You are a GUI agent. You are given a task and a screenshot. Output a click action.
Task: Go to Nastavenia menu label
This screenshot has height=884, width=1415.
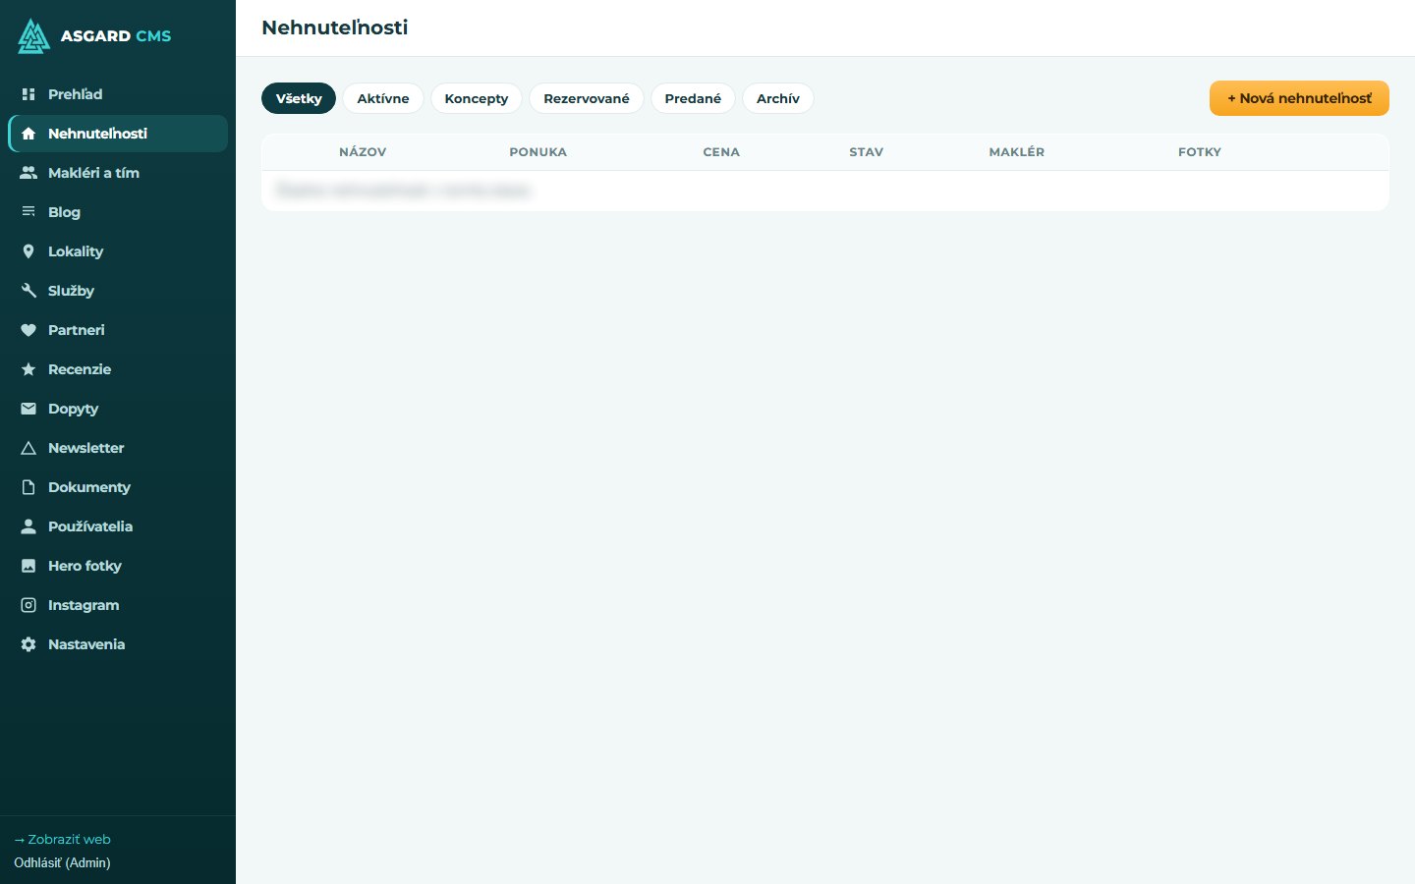tap(86, 644)
